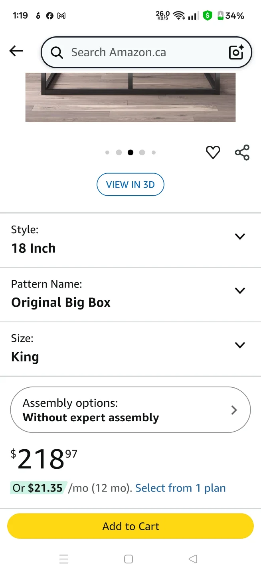Open the Pattern Name selection dropdown

[240, 291]
